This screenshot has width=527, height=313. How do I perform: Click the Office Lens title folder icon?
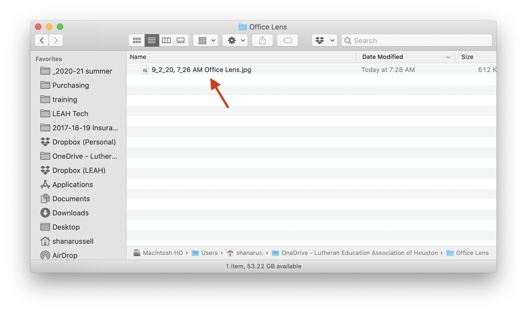[242, 27]
